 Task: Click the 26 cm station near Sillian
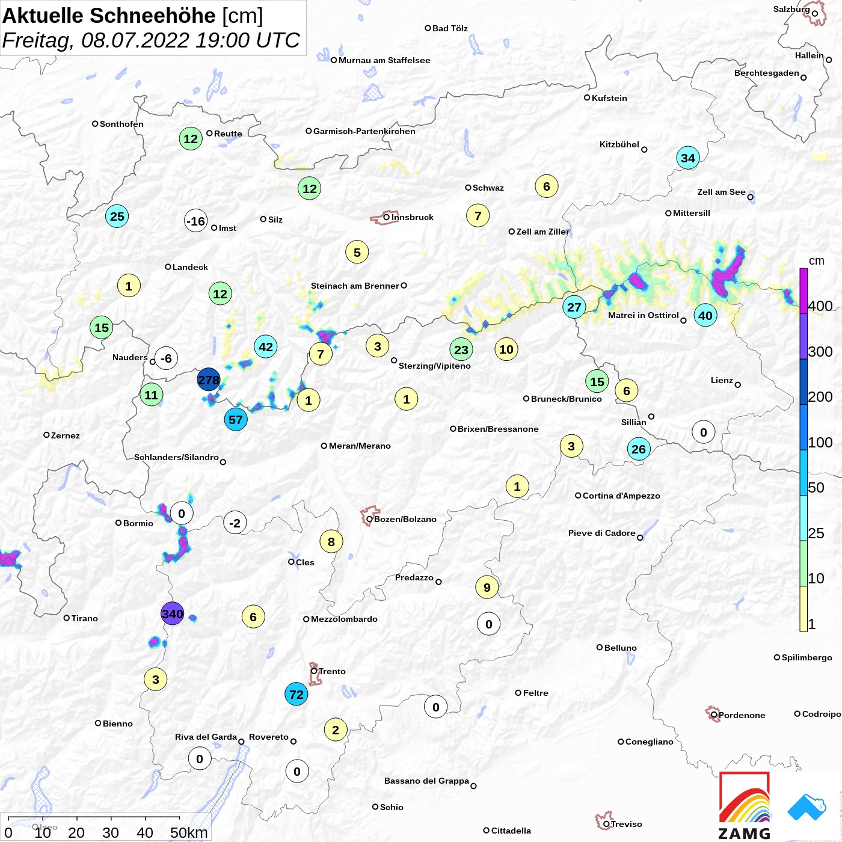[639, 449]
